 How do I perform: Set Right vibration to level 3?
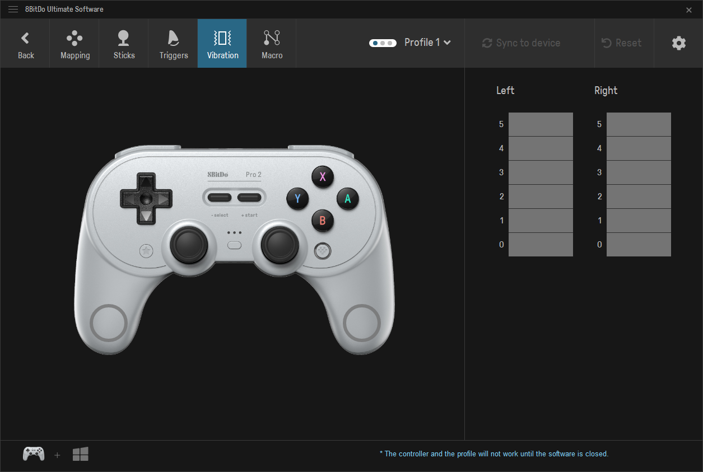click(639, 172)
